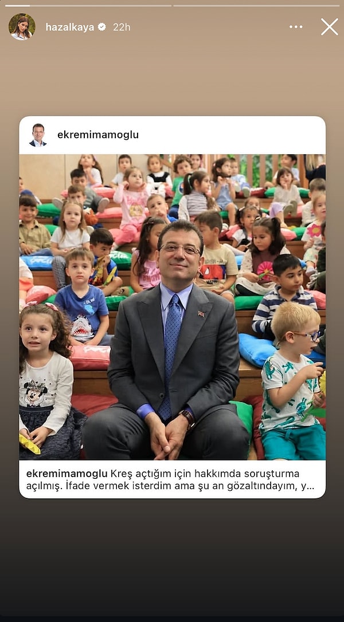
Task: Click the blue verified badge beside hazalkaya
Action: (102, 27)
